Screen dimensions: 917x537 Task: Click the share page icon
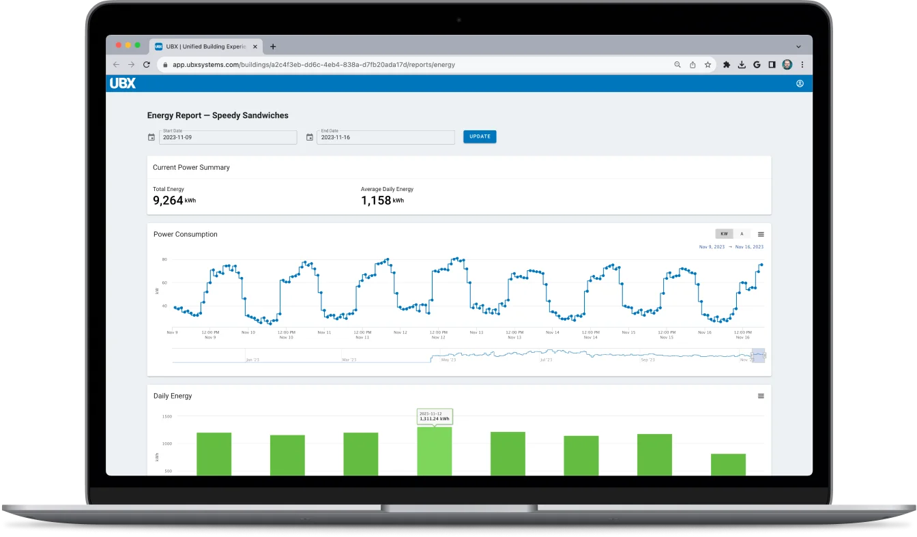(x=693, y=65)
